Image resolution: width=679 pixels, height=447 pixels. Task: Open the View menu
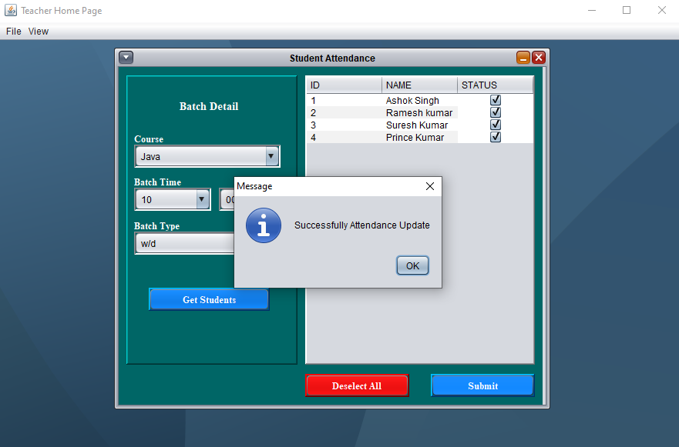point(38,31)
